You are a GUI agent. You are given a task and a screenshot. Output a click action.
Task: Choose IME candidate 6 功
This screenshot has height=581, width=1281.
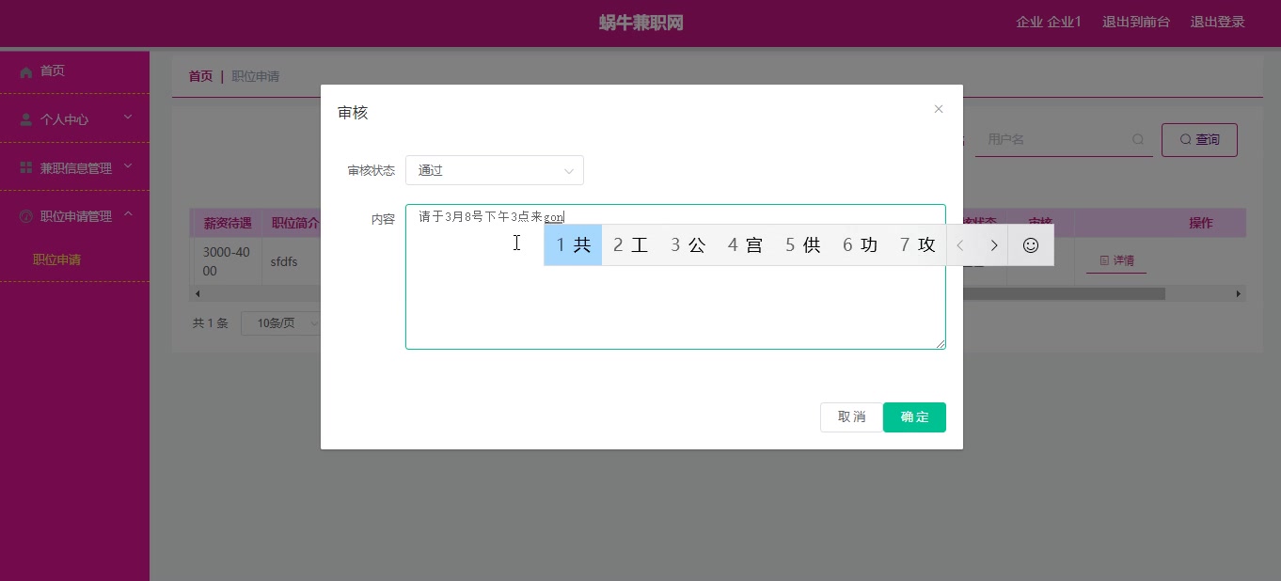(860, 245)
